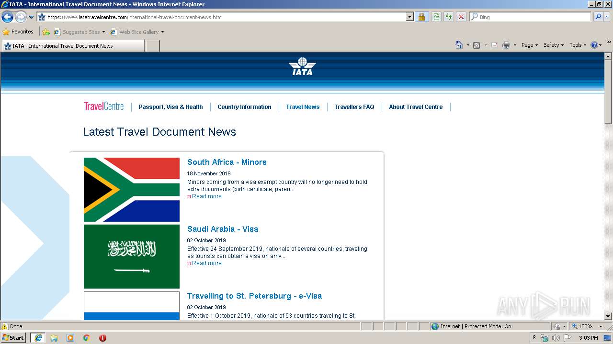Click the RSS feeds icon

[477, 45]
